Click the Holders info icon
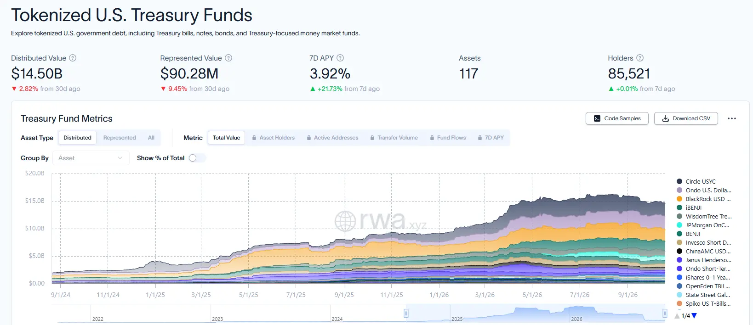This screenshot has width=753, height=325. 640,58
